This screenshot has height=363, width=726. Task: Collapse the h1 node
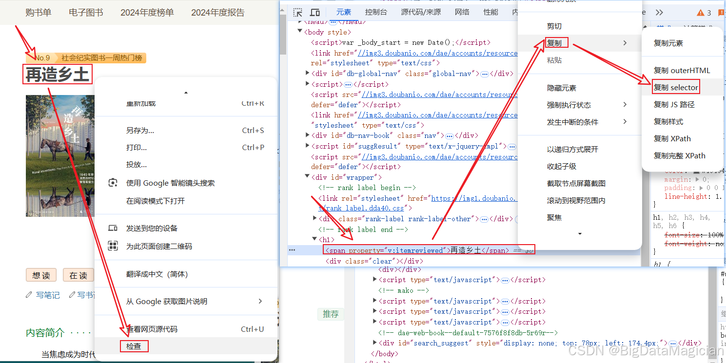tap(314, 239)
